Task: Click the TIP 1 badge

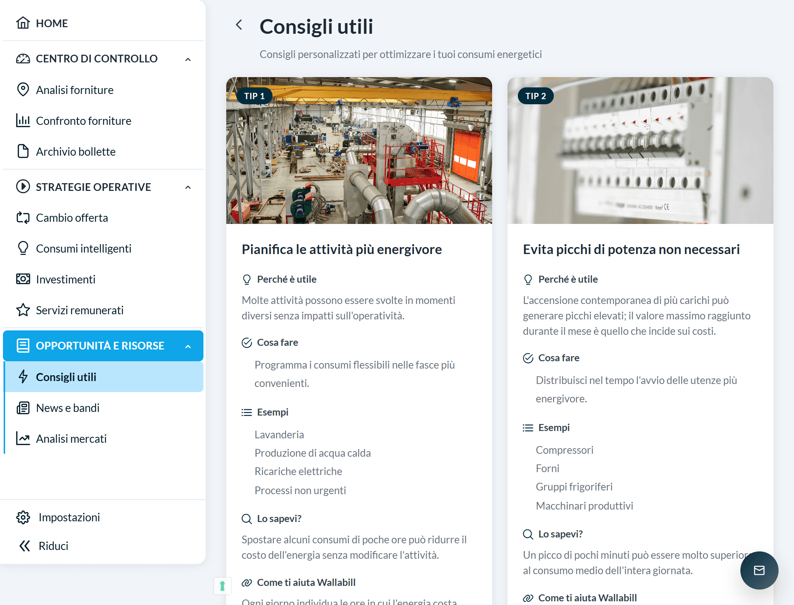Action: pos(255,96)
